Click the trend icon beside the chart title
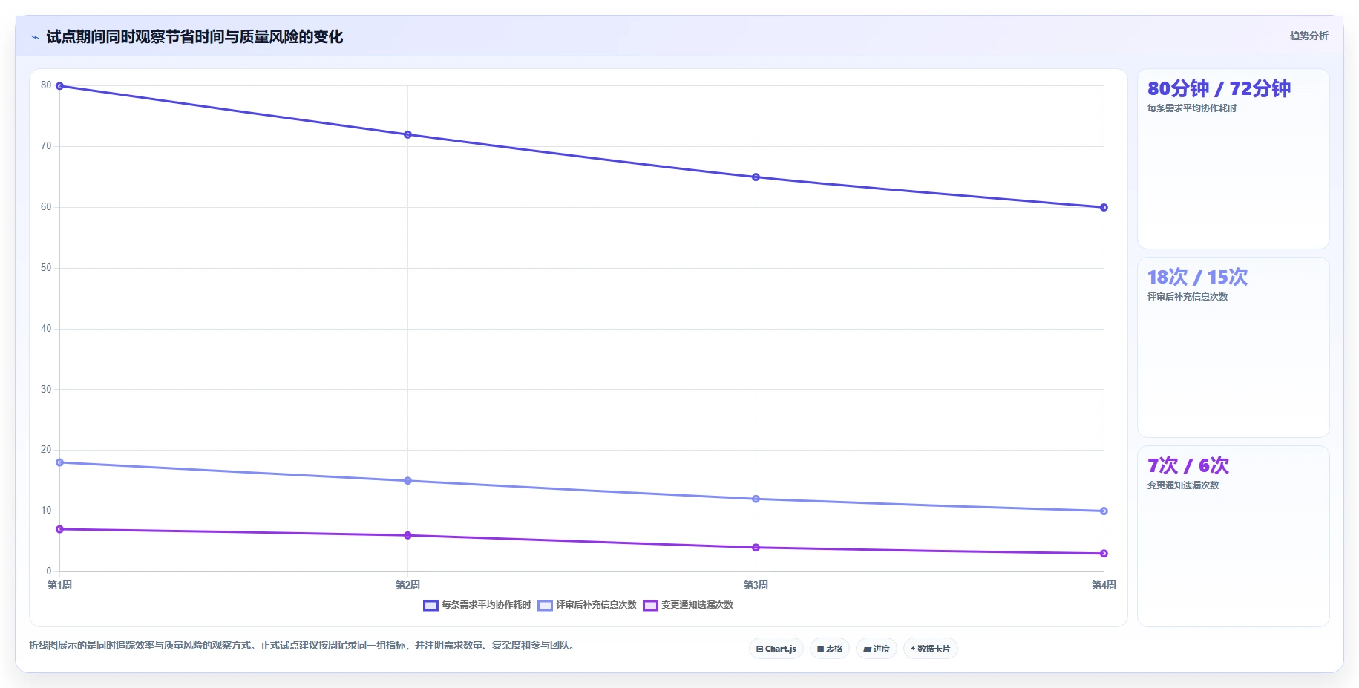Image resolution: width=1359 pixels, height=688 pixels. click(x=35, y=37)
